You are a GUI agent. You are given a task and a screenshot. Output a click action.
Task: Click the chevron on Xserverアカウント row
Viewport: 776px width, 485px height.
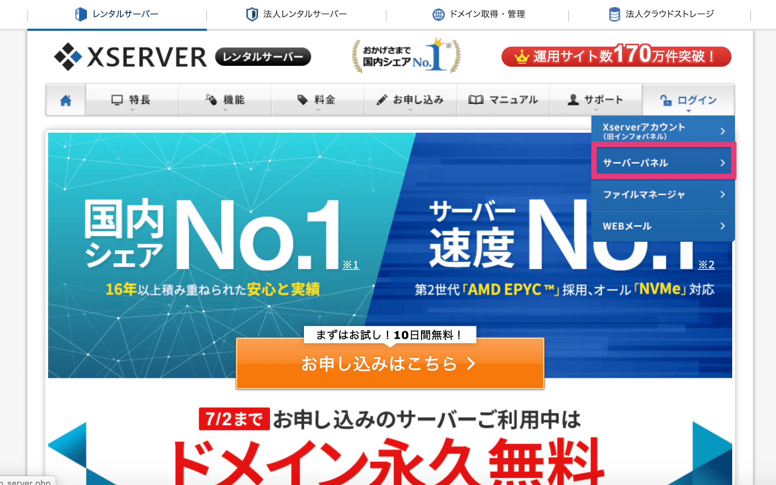point(722,131)
